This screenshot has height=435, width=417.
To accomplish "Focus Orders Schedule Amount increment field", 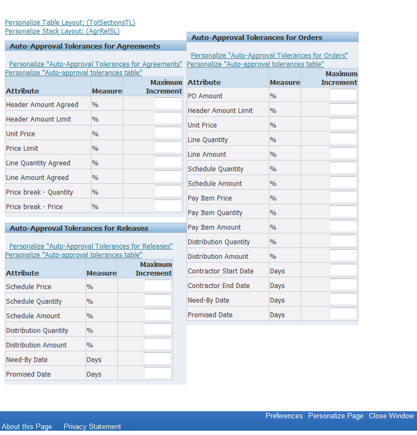I will tap(343, 182).
